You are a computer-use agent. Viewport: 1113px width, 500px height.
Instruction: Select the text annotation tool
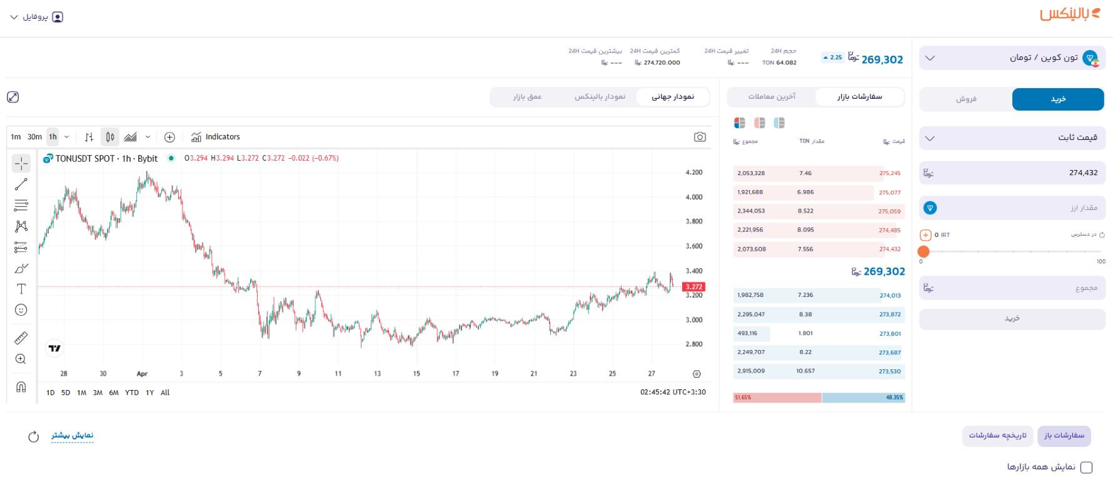pos(21,289)
